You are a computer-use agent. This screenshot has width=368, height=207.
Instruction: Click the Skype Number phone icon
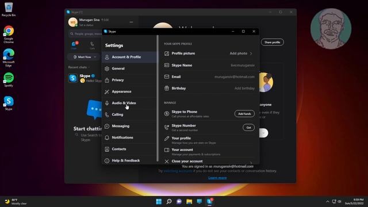[x=167, y=127]
